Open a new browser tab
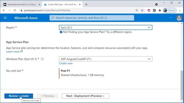This screenshot has height=103, width=184. [x=86, y=5]
